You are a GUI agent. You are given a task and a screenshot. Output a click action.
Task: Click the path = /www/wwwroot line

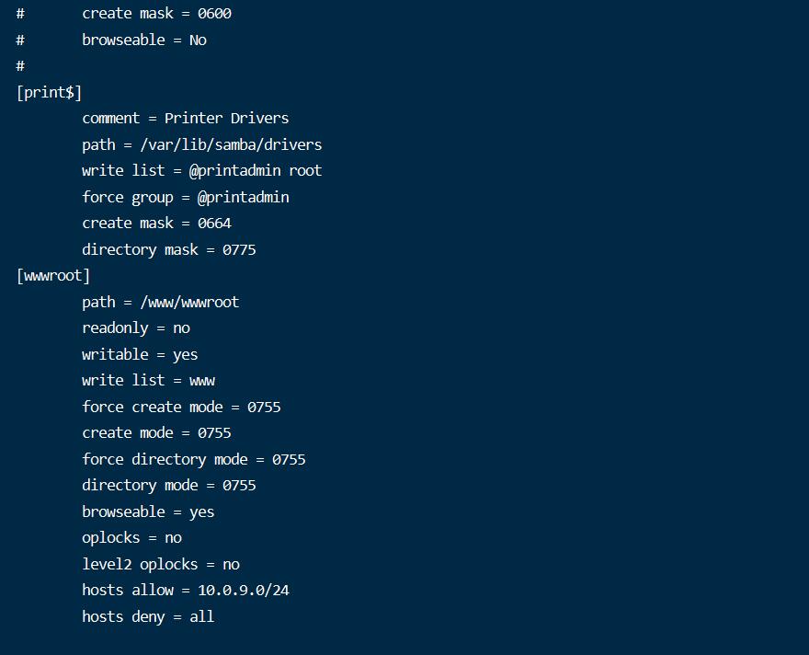[x=161, y=302]
